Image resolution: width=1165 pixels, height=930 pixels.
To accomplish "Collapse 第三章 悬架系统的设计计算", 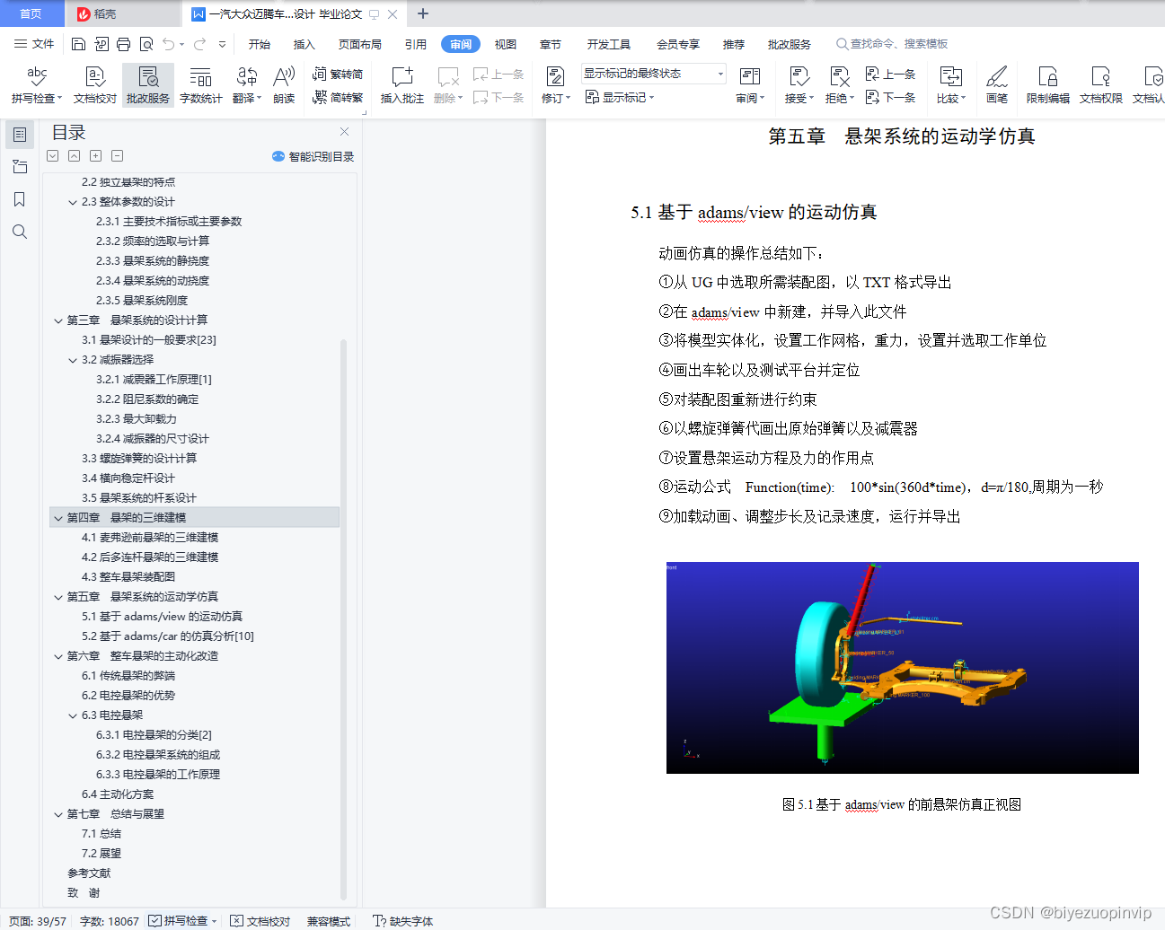I will tap(58, 320).
